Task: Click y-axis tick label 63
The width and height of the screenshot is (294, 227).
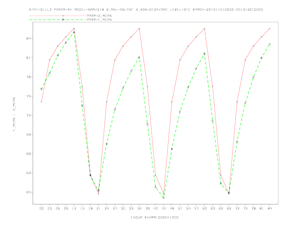Action: coord(28,173)
